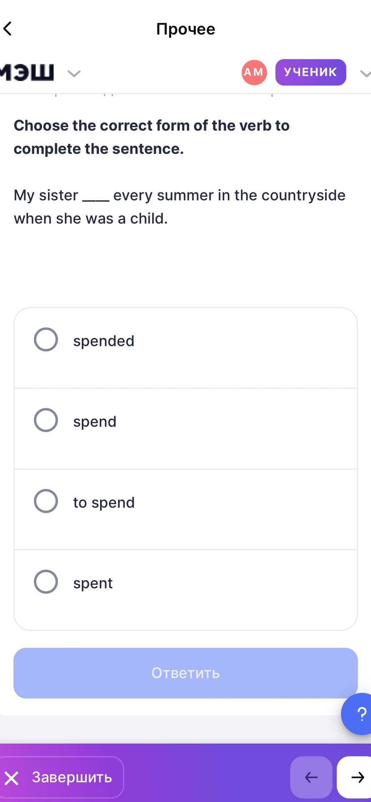Viewport: 371px width, 802px height.
Task: Tap the Прочее page title
Action: 185,29
